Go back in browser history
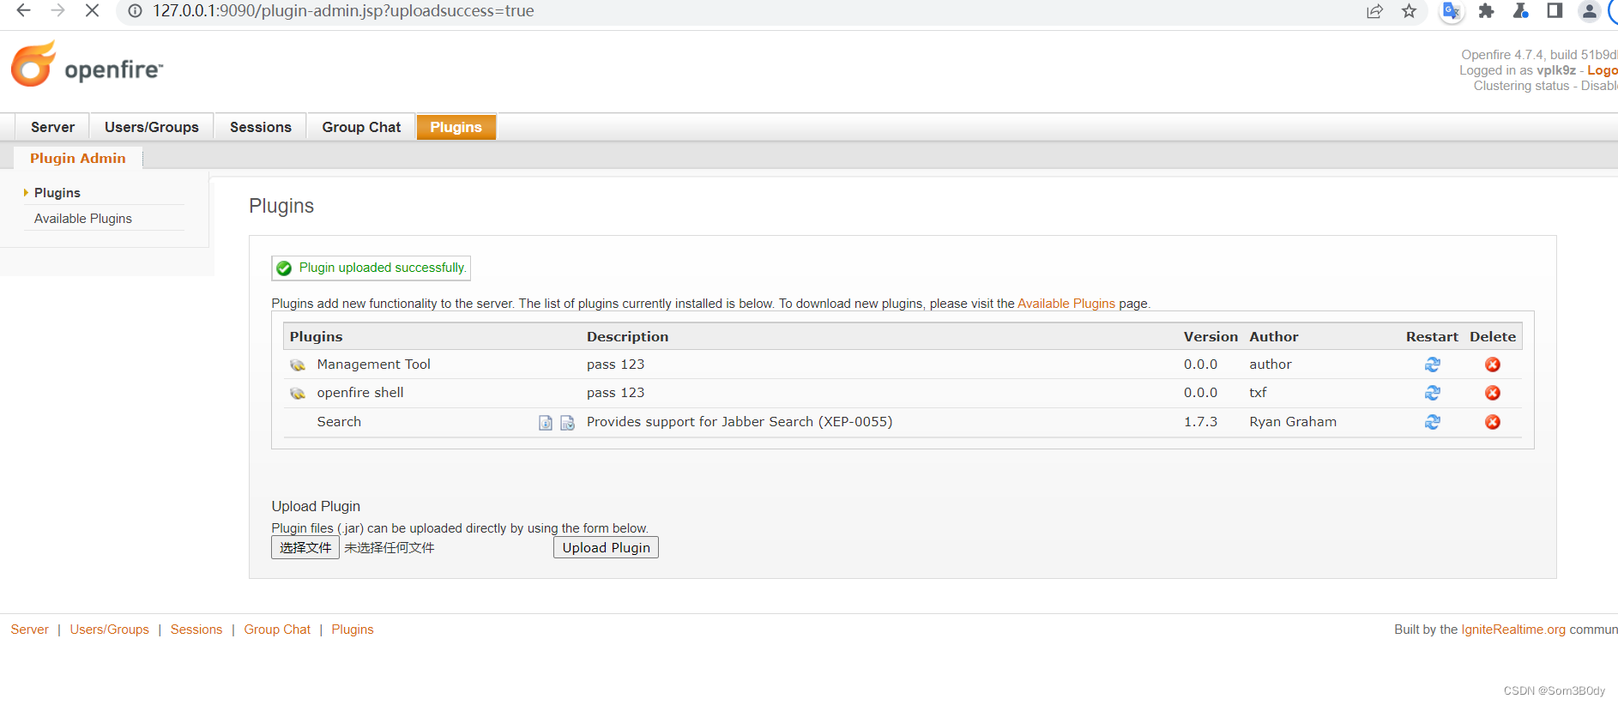1618x705 pixels. [23, 11]
